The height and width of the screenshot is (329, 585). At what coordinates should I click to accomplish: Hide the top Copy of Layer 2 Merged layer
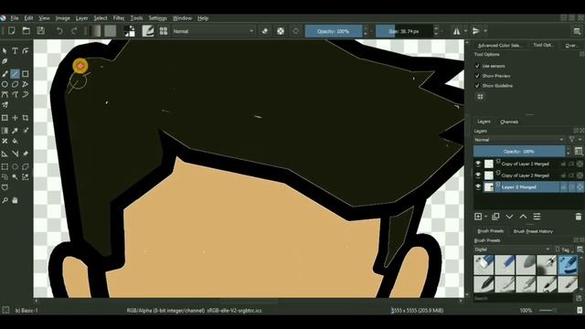[x=478, y=164]
